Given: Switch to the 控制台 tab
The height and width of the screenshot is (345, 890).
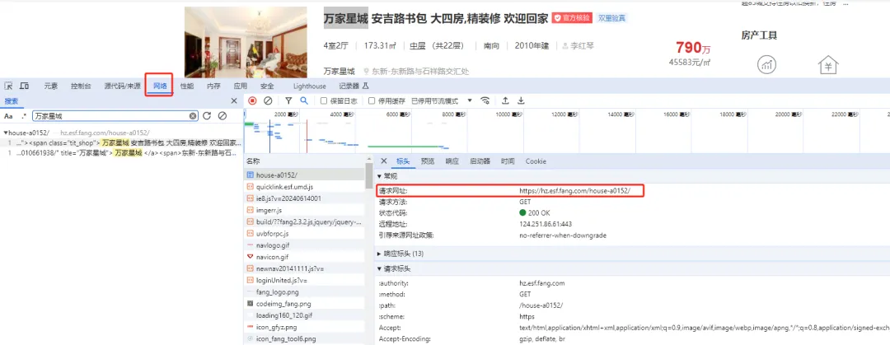Looking at the screenshot, I should coord(81,86).
